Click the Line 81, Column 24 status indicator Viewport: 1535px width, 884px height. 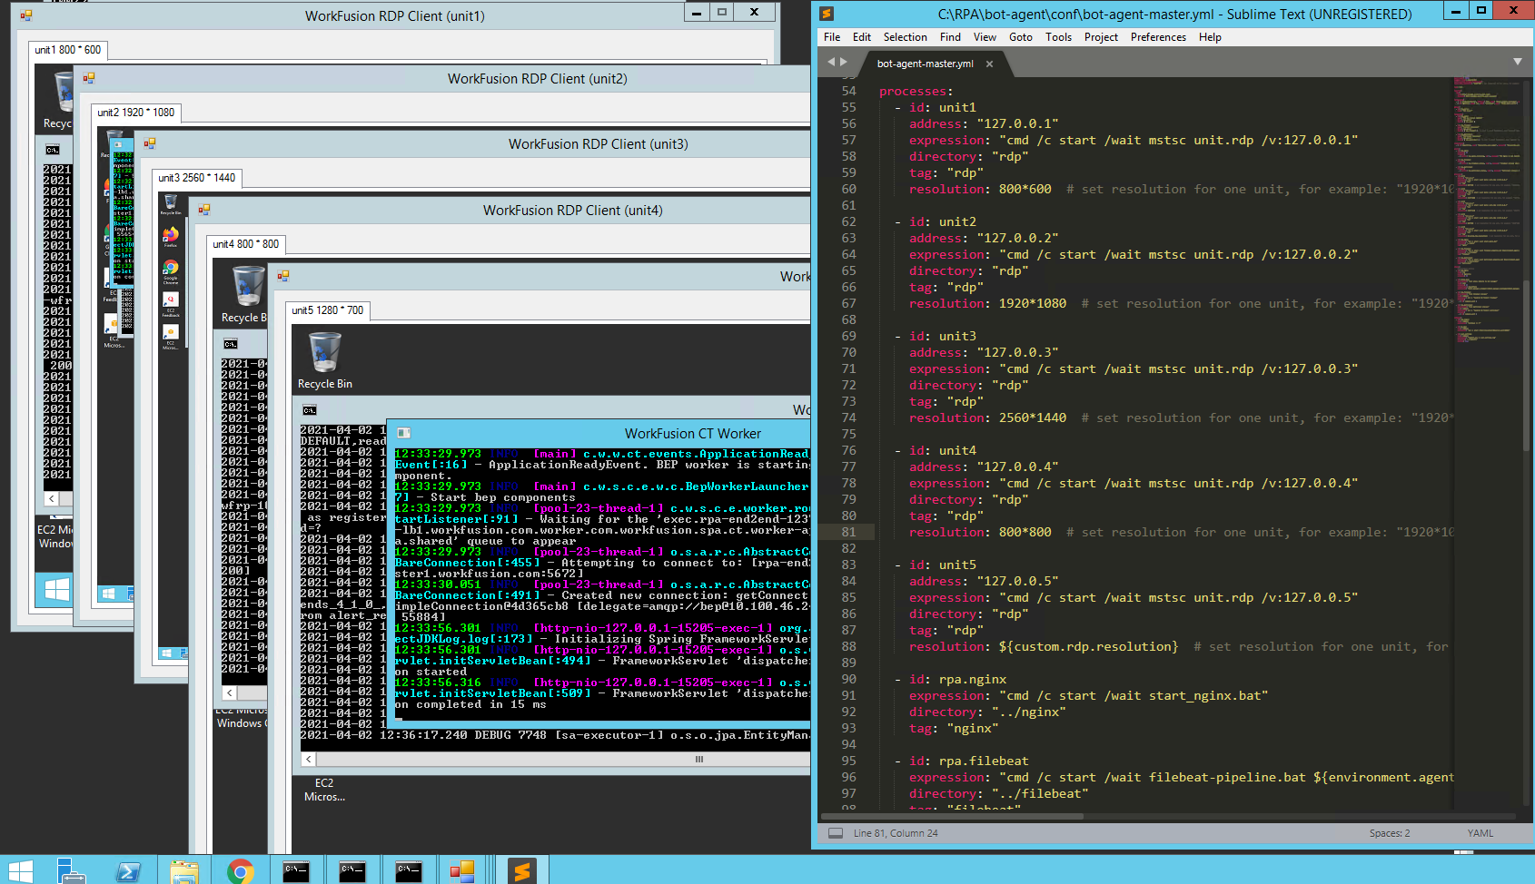click(896, 833)
